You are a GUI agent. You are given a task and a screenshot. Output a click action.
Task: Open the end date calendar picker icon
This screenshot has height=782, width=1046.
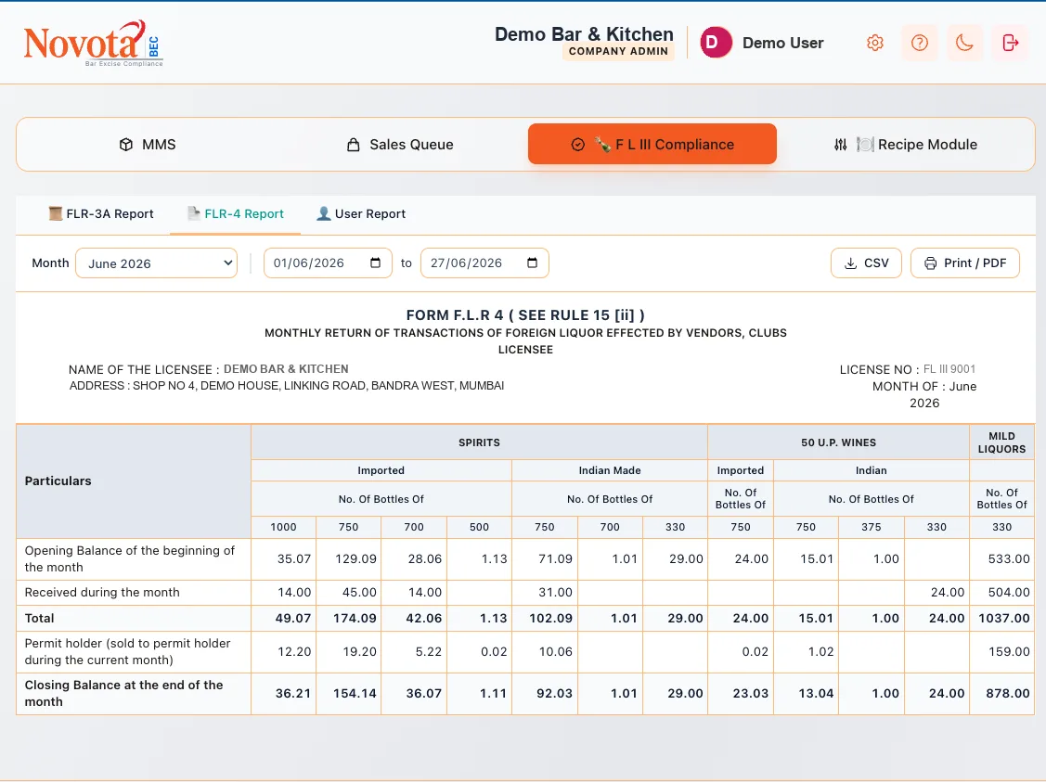tap(533, 263)
